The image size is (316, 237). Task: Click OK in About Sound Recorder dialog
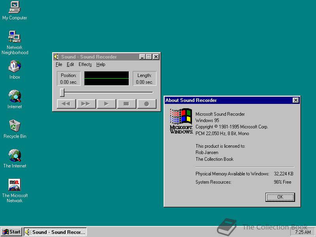click(280, 197)
